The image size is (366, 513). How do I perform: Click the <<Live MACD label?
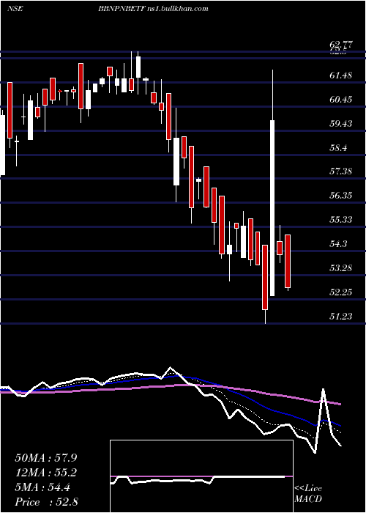[308, 494]
